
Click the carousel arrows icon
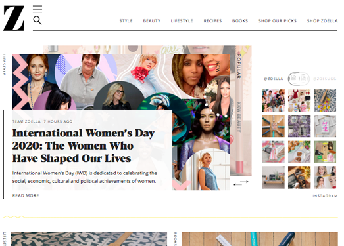(x=241, y=183)
